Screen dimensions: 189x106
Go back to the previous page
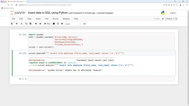(2, 5)
